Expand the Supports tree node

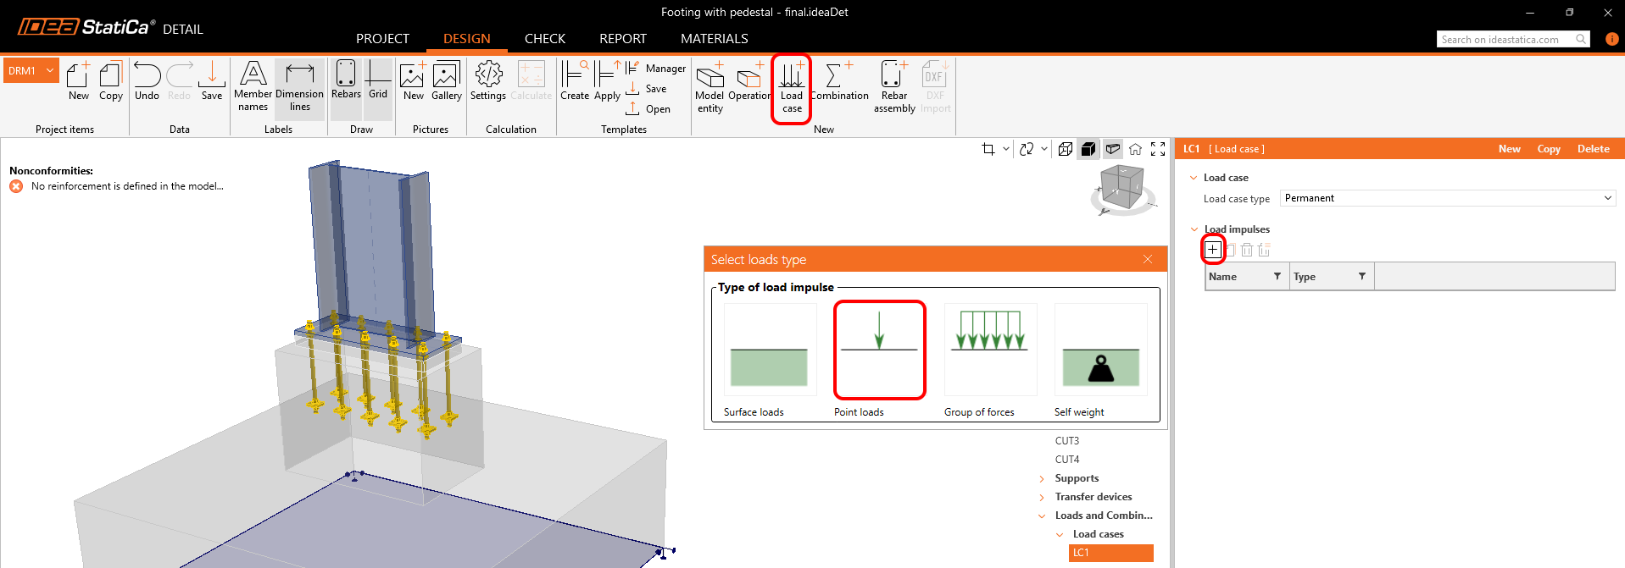click(x=1042, y=479)
